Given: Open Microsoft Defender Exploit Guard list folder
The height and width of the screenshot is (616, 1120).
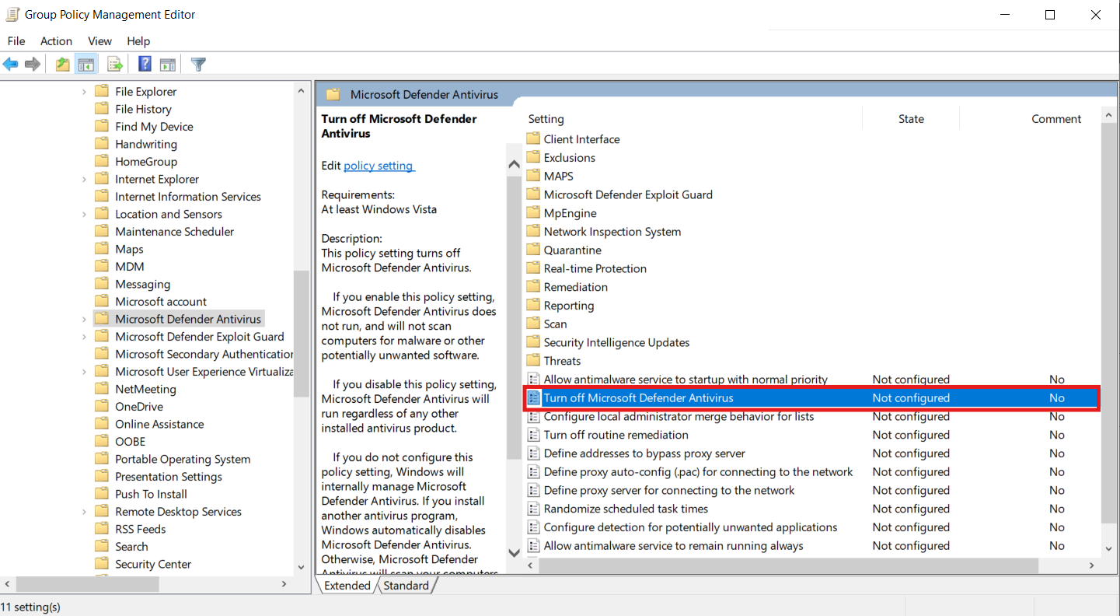Looking at the screenshot, I should 628,195.
